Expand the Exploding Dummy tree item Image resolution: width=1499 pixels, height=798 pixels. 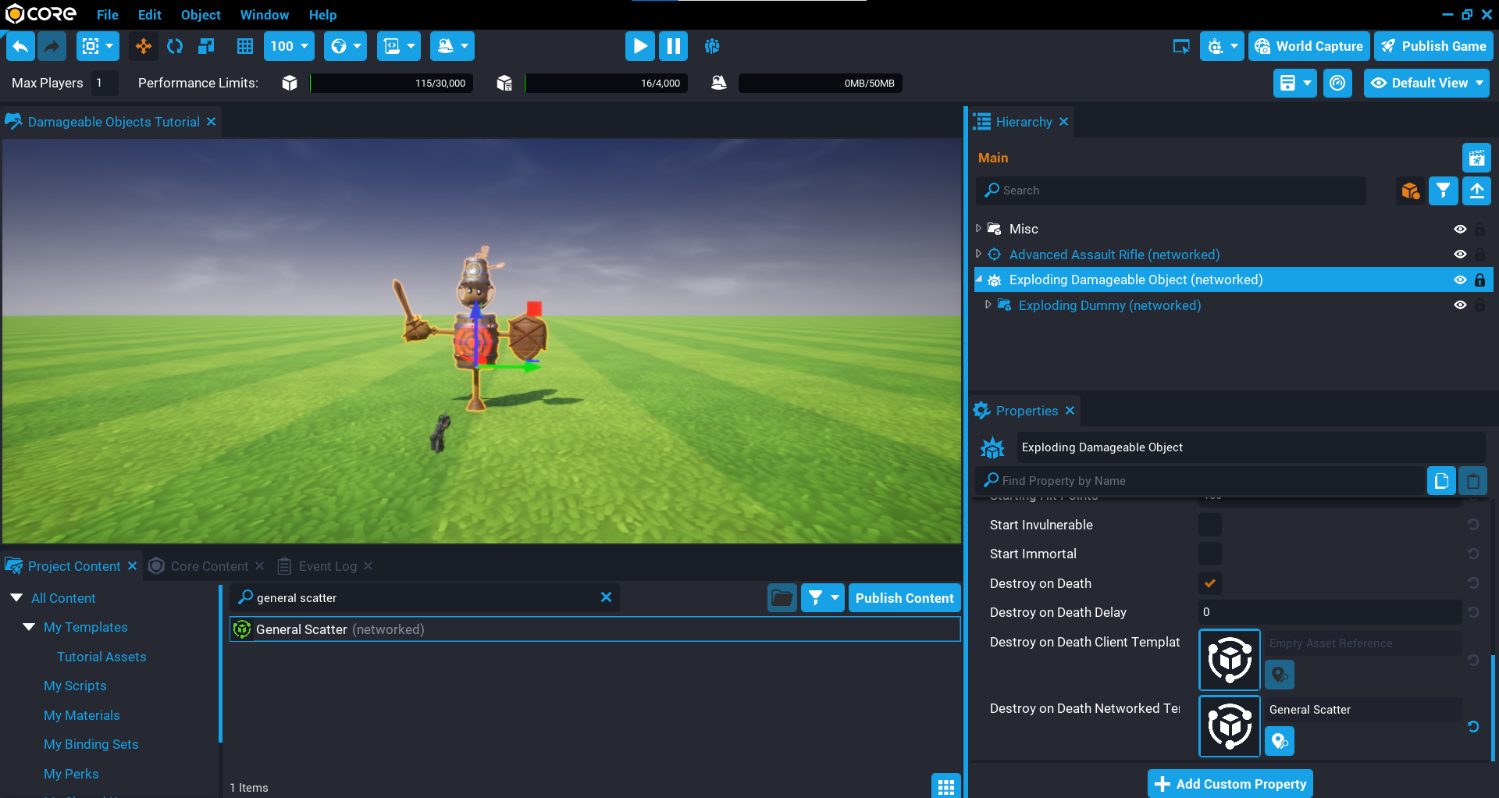[x=988, y=305]
